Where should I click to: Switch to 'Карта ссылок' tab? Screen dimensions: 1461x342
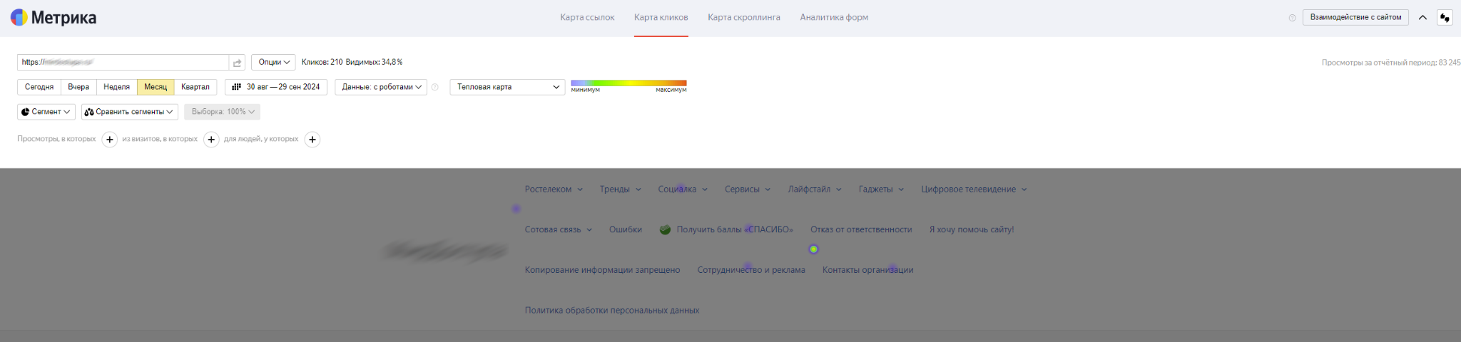click(x=586, y=18)
